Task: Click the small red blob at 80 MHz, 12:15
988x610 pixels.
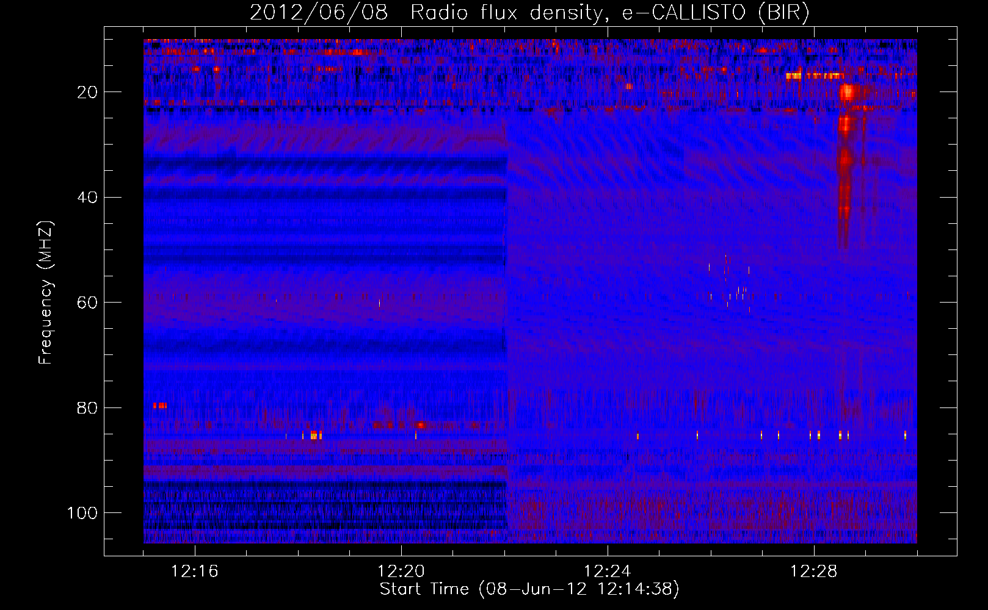Action: click(160, 405)
